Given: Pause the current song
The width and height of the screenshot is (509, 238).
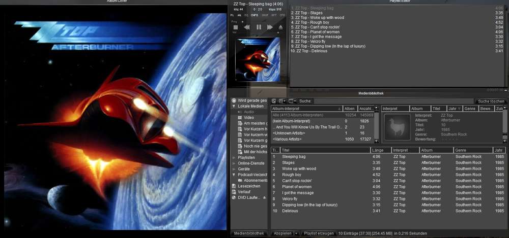Looking at the screenshot, I should coord(259,27).
